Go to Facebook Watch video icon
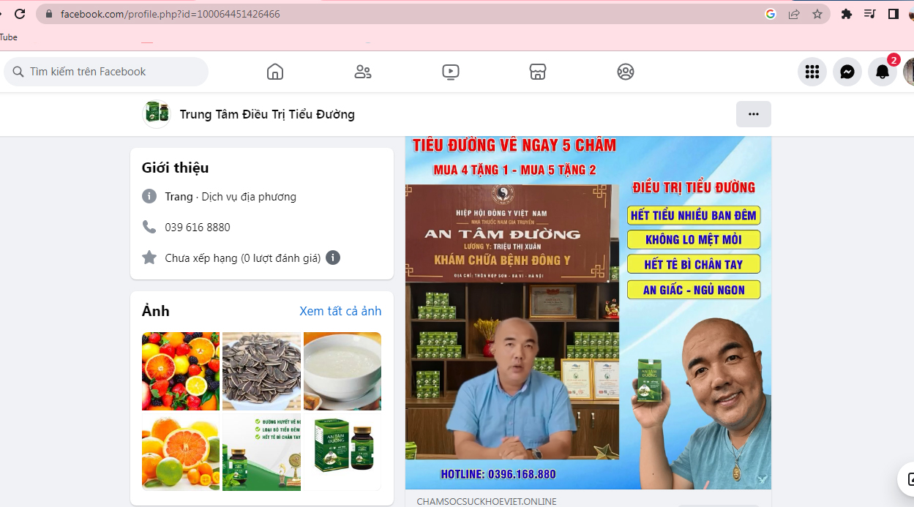This screenshot has width=914, height=507. [x=450, y=72]
